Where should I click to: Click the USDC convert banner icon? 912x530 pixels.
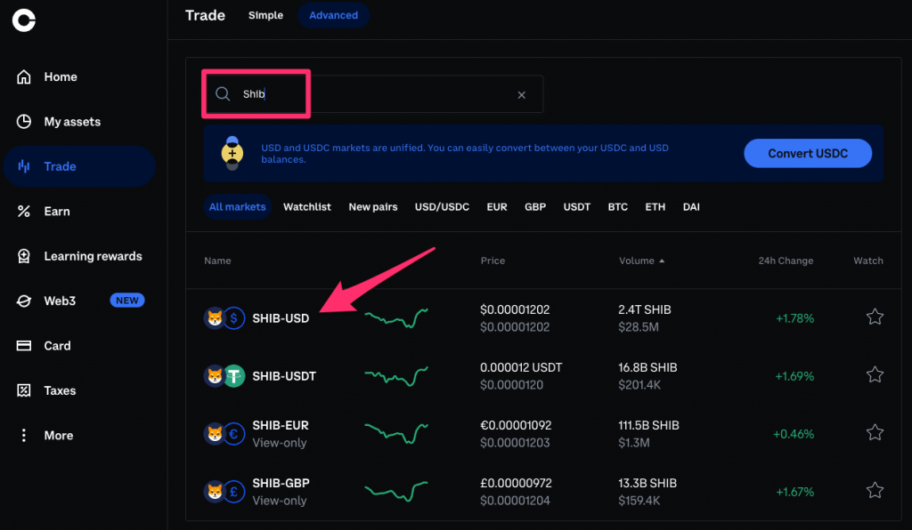click(232, 153)
